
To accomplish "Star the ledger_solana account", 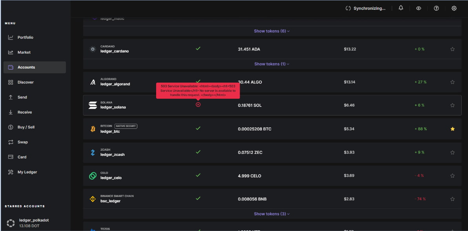I will pyautogui.click(x=452, y=105).
